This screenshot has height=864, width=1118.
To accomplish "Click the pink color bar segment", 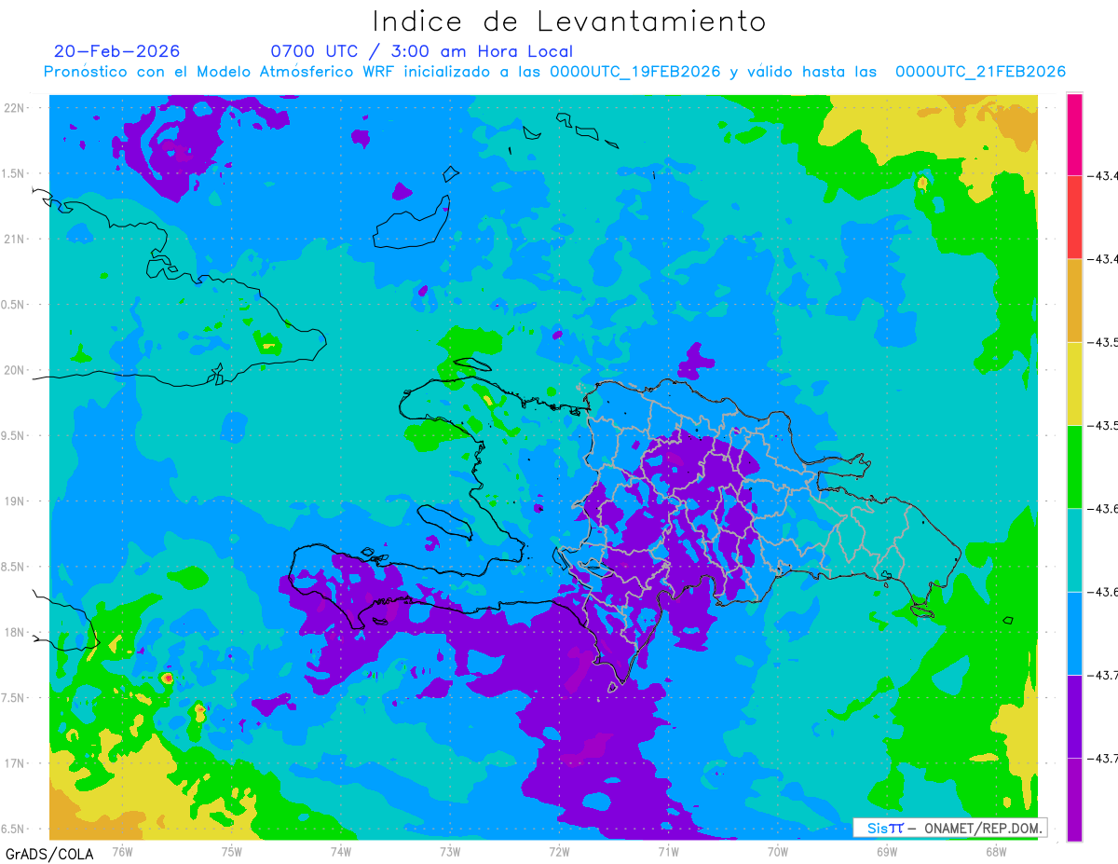I will pos(1074,134).
